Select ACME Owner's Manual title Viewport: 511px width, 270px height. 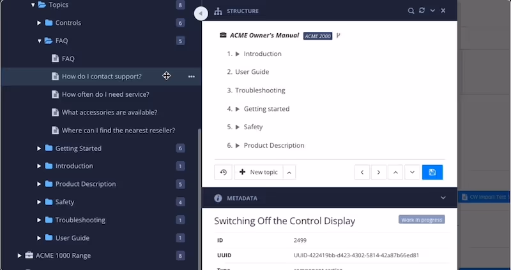[264, 36]
